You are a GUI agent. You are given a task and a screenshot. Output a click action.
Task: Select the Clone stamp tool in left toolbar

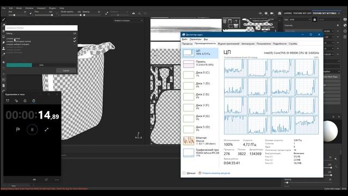coord(4,48)
